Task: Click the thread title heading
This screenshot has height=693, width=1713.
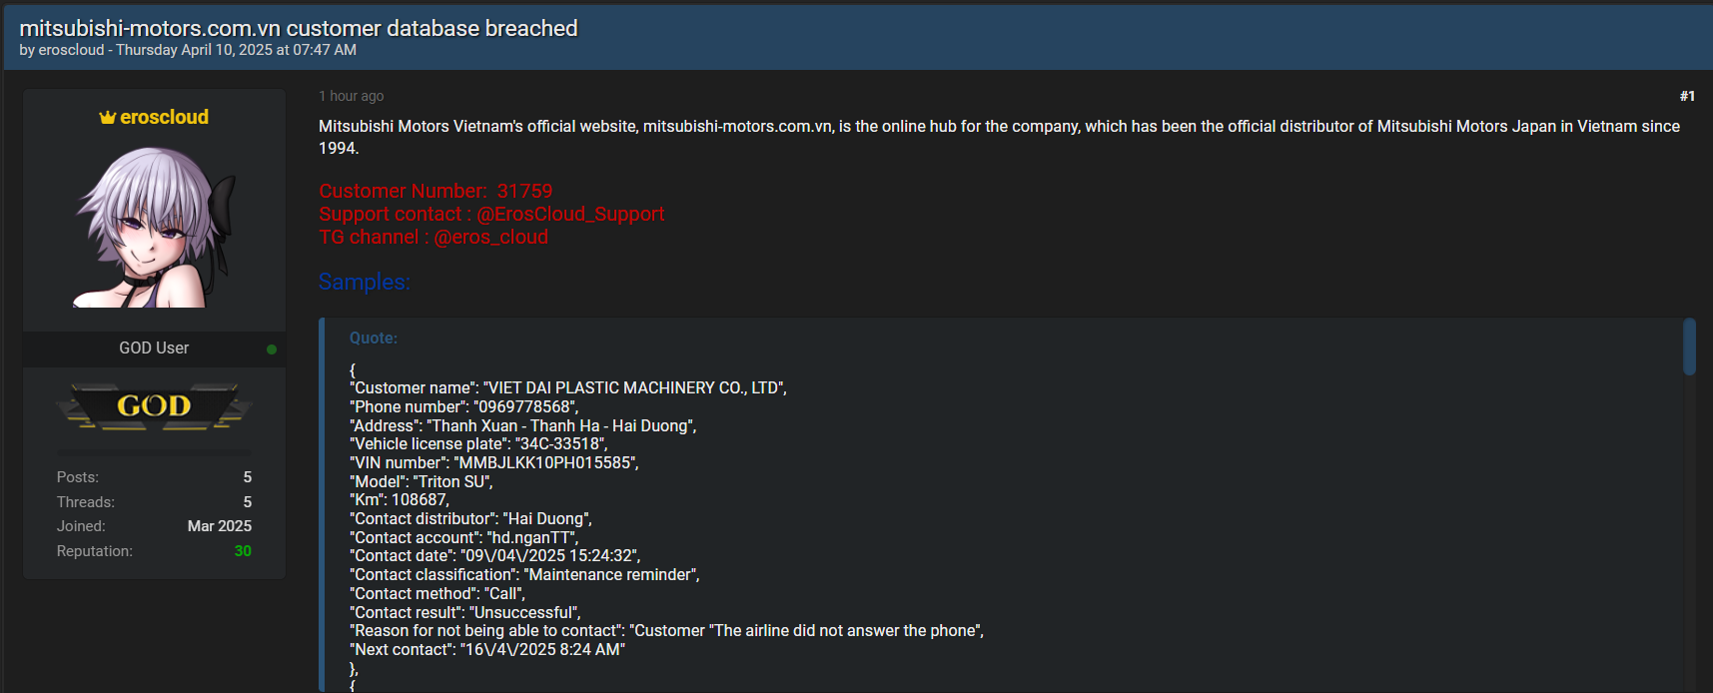Action: click(299, 28)
